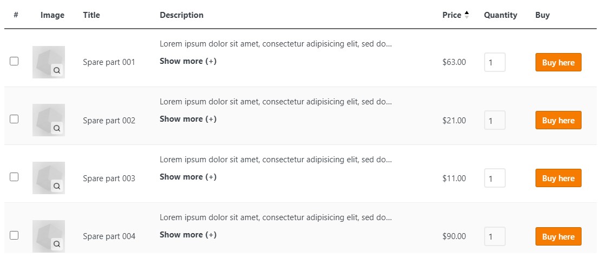Tick the checkbox for Spare part 001

click(14, 61)
